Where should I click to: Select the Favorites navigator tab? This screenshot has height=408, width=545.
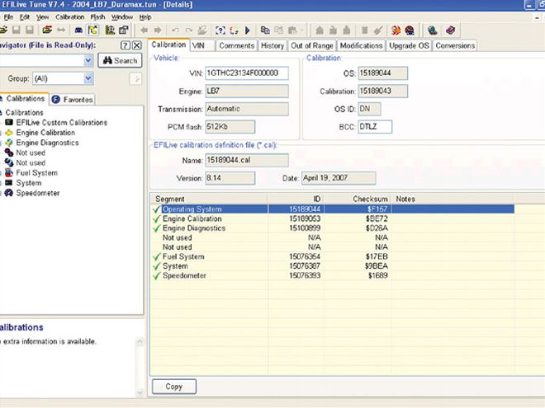click(73, 100)
